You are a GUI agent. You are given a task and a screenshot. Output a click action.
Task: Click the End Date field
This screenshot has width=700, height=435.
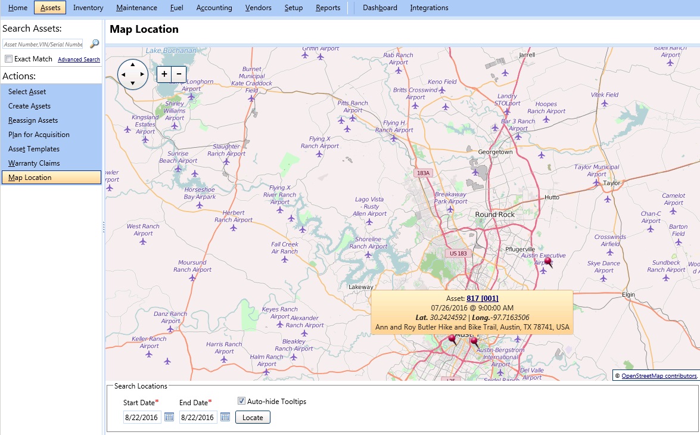pyautogui.click(x=198, y=417)
